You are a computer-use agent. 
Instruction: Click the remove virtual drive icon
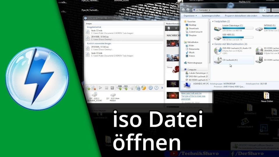[131, 88]
